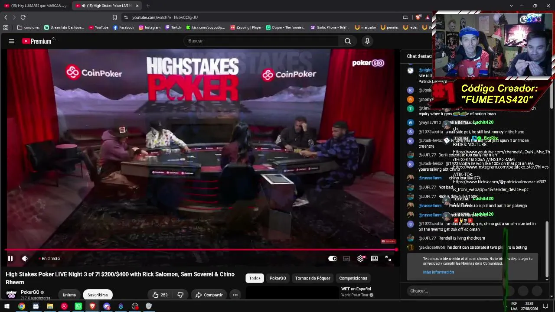Viewport: 555px width, 312px height.
Task: Open Brave browser from the taskbar
Action: pyautogui.click(x=92, y=306)
